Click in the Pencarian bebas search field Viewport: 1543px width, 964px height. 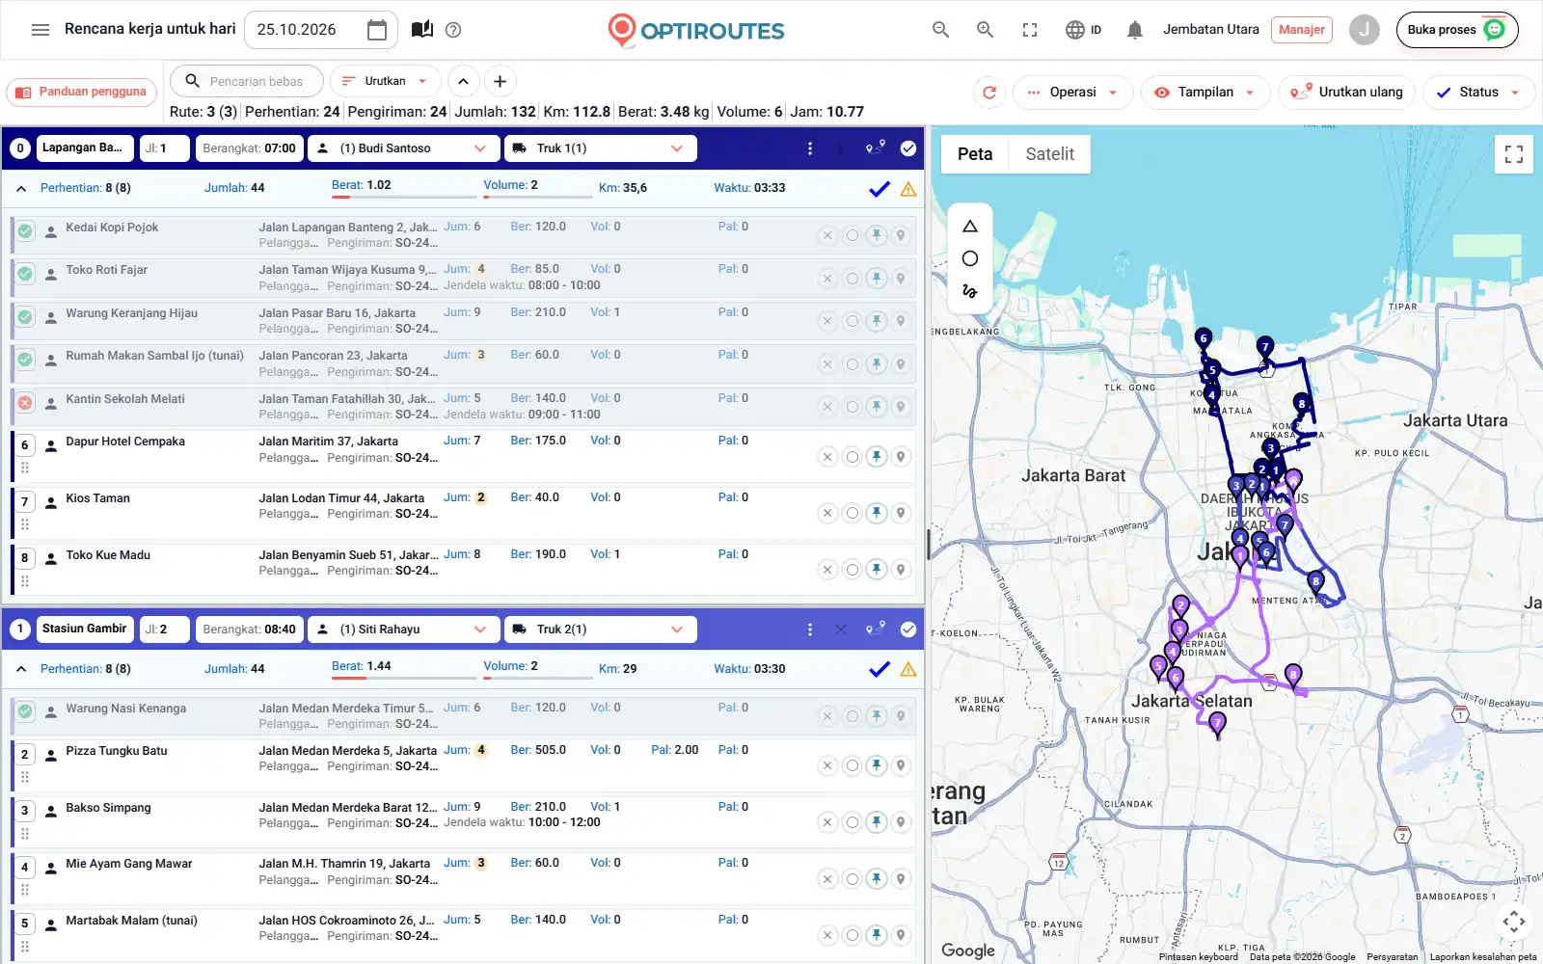(246, 81)
